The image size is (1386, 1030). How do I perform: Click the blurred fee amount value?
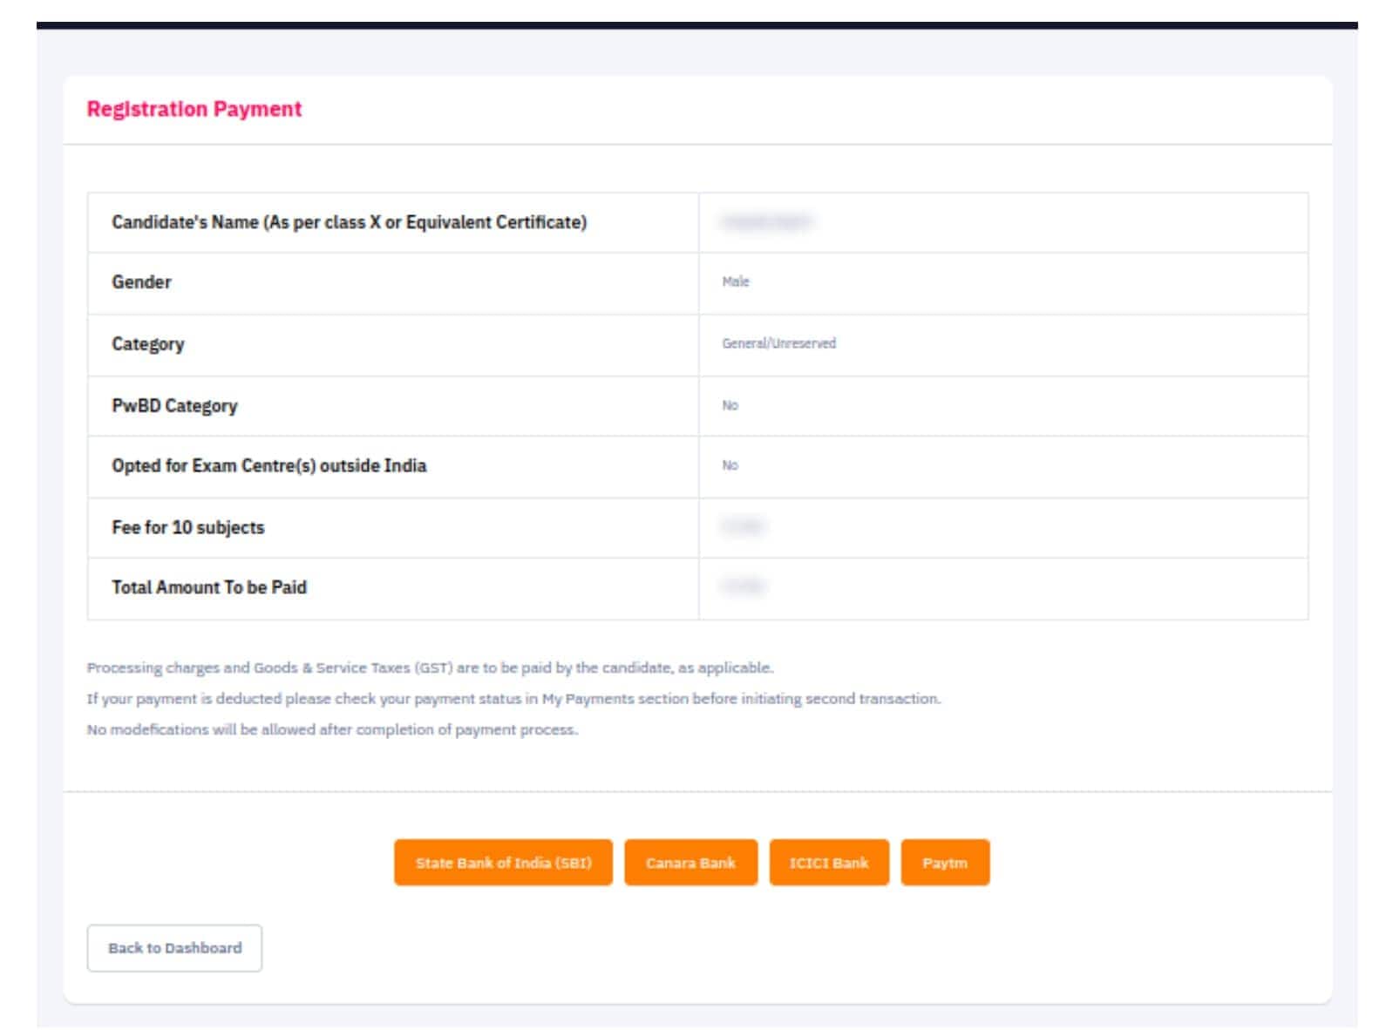click(743, 526)
